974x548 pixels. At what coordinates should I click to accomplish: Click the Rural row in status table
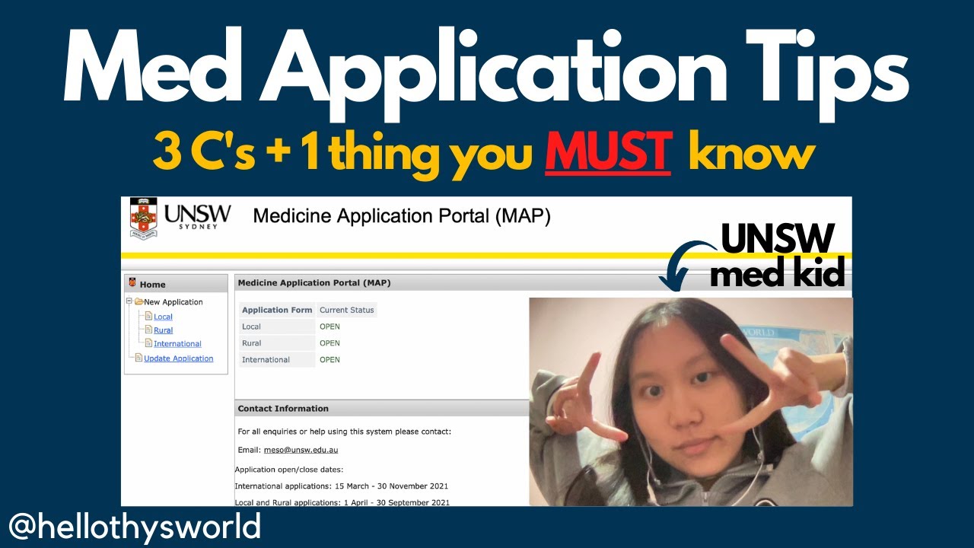click(x=307, y=343)
